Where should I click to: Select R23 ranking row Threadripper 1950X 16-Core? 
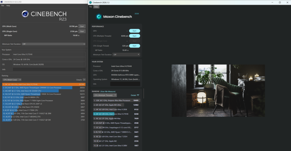point(44,94)
